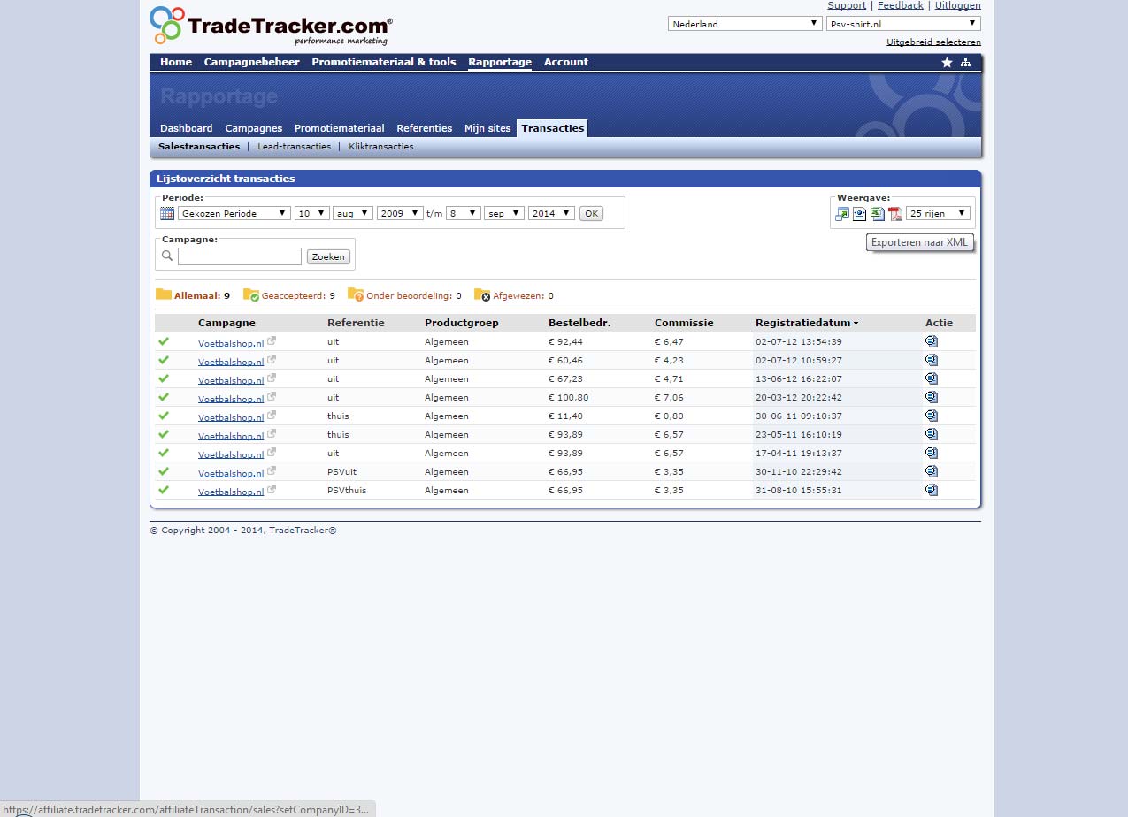The height and width of the screenshot is (817, 1128).
Task: Expand the Gekozen Periode dropdown
Action: pos(234,213)
